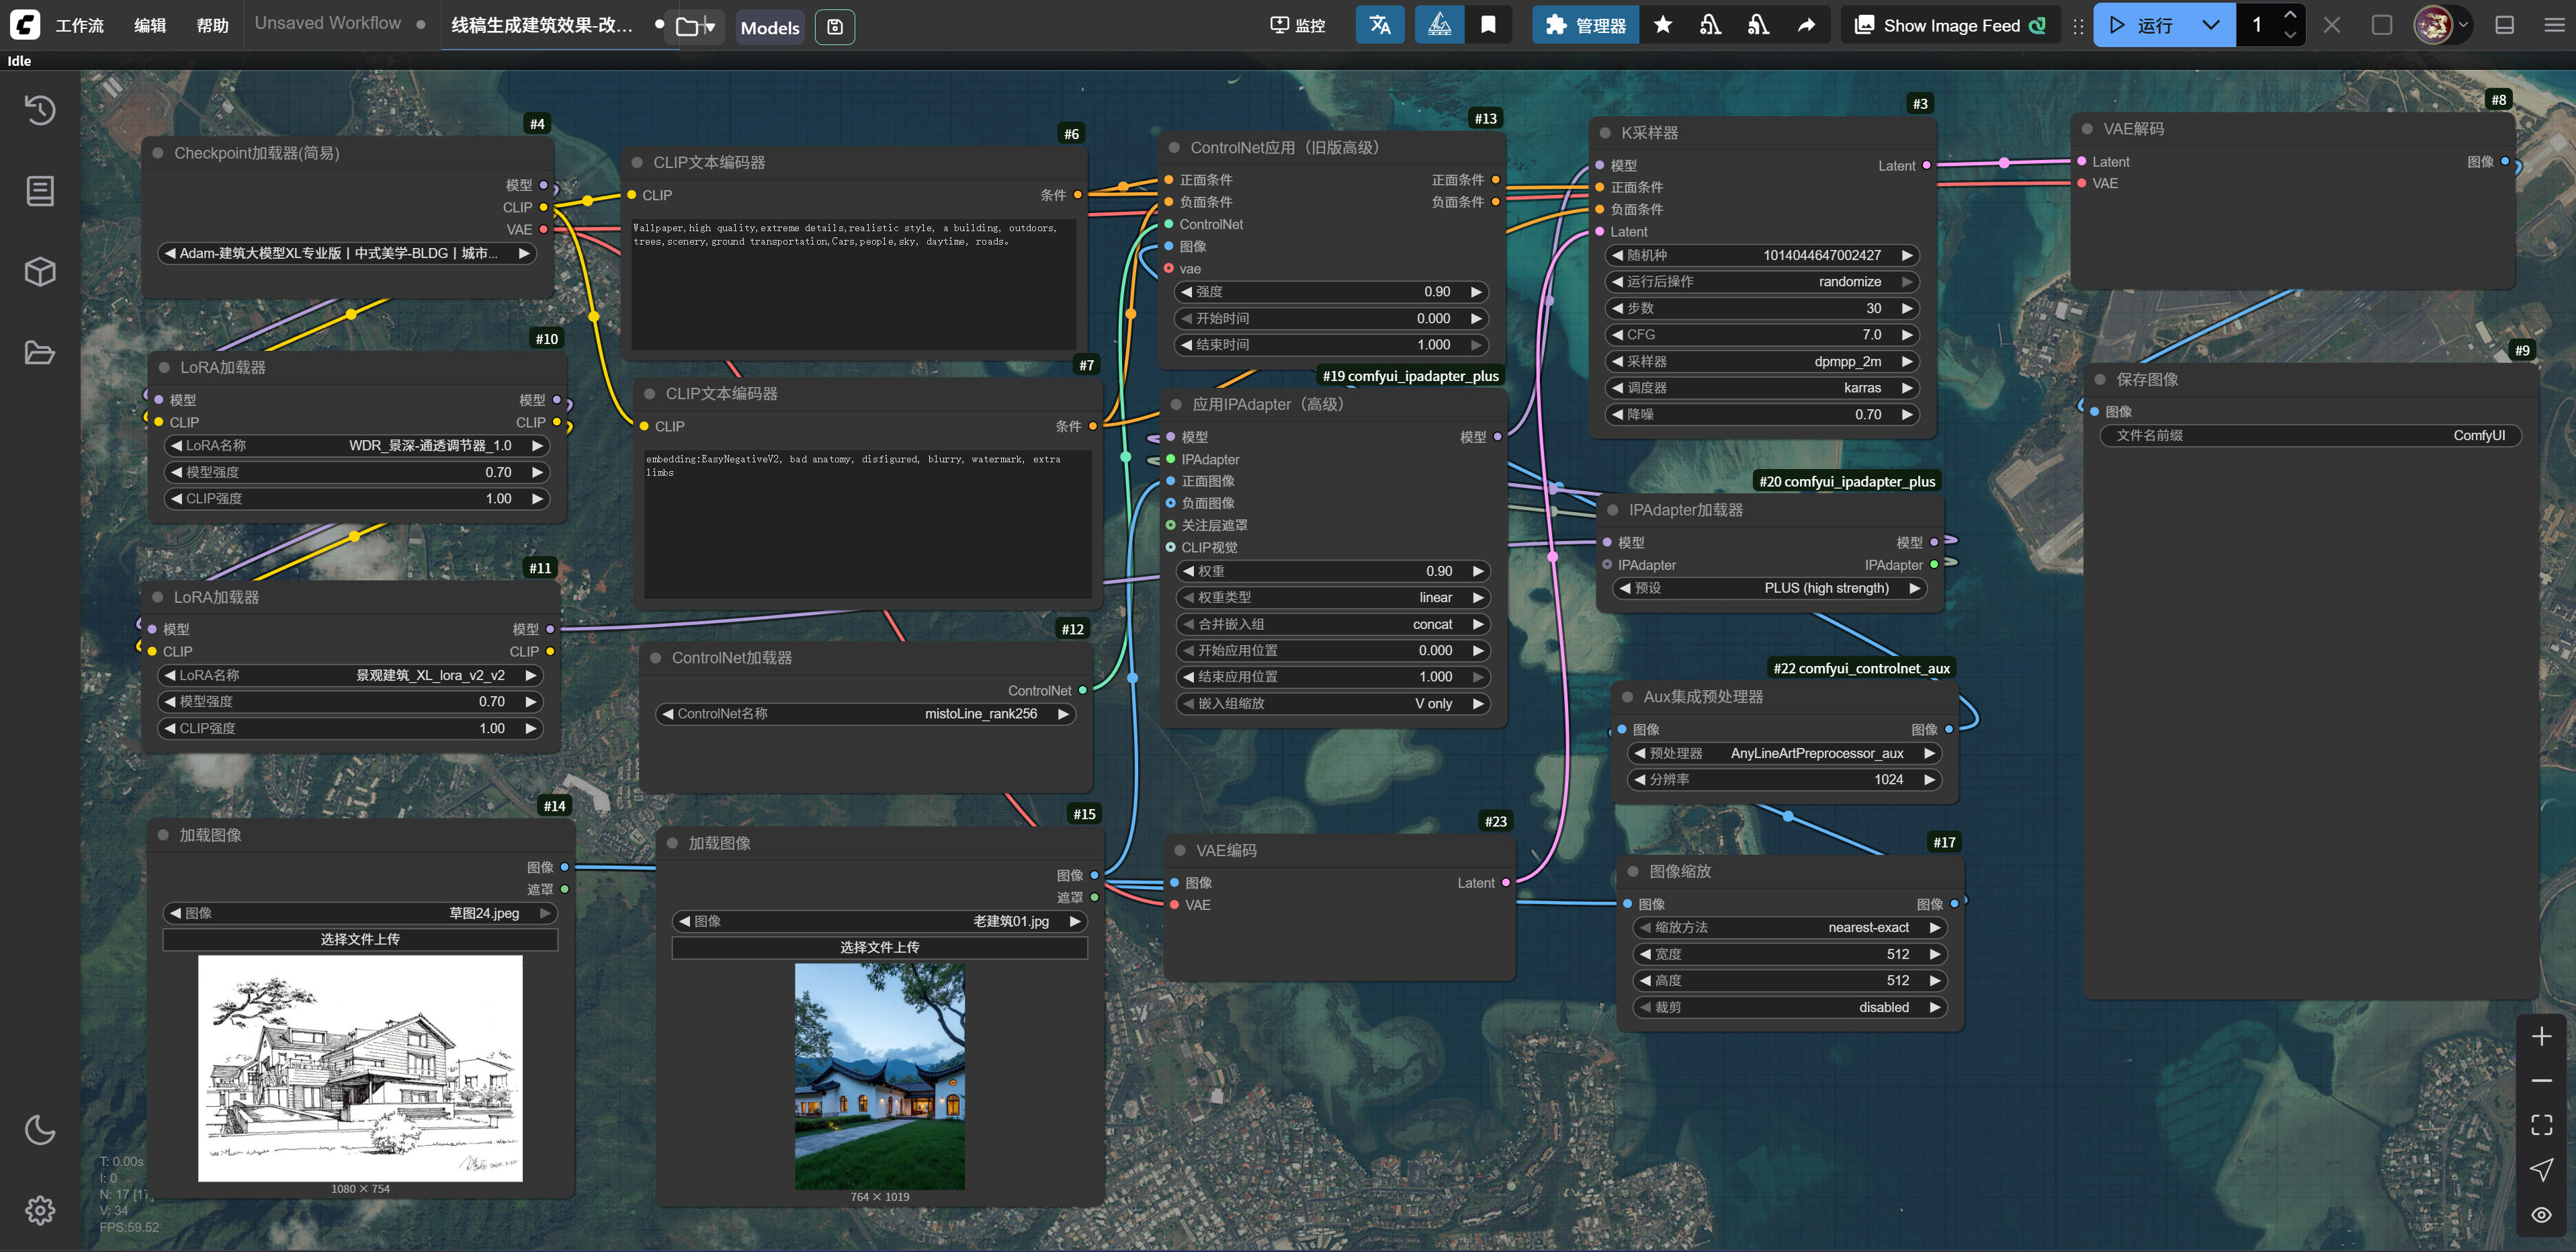This screenshot has width=2576, height=1252.
Task: Open the queue history sidebar icon
Action: click(x=40, y=110)
